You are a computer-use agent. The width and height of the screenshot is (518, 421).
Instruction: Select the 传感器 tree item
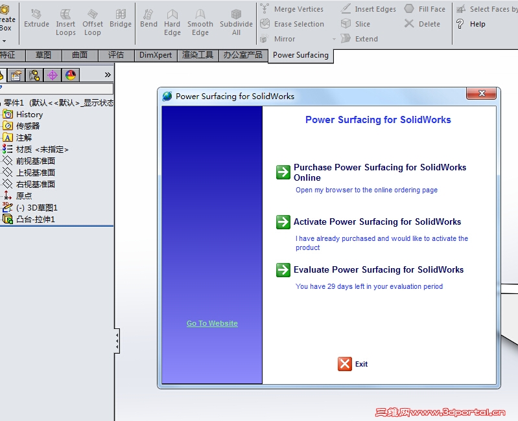(x=21, y=126)
